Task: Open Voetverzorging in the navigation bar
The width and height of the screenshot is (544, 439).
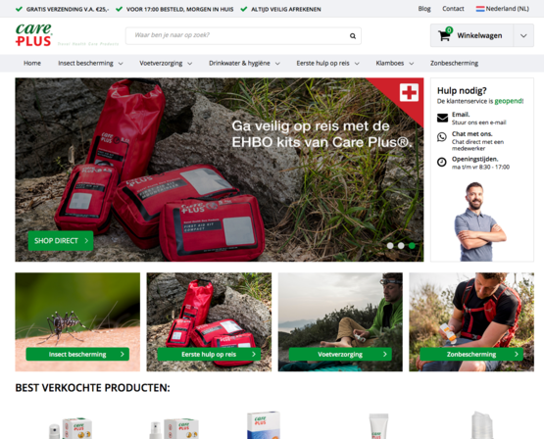Action: 161,63
